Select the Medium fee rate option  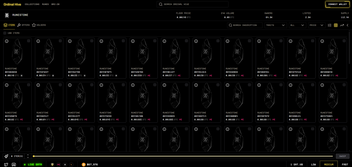click(329, 164)
